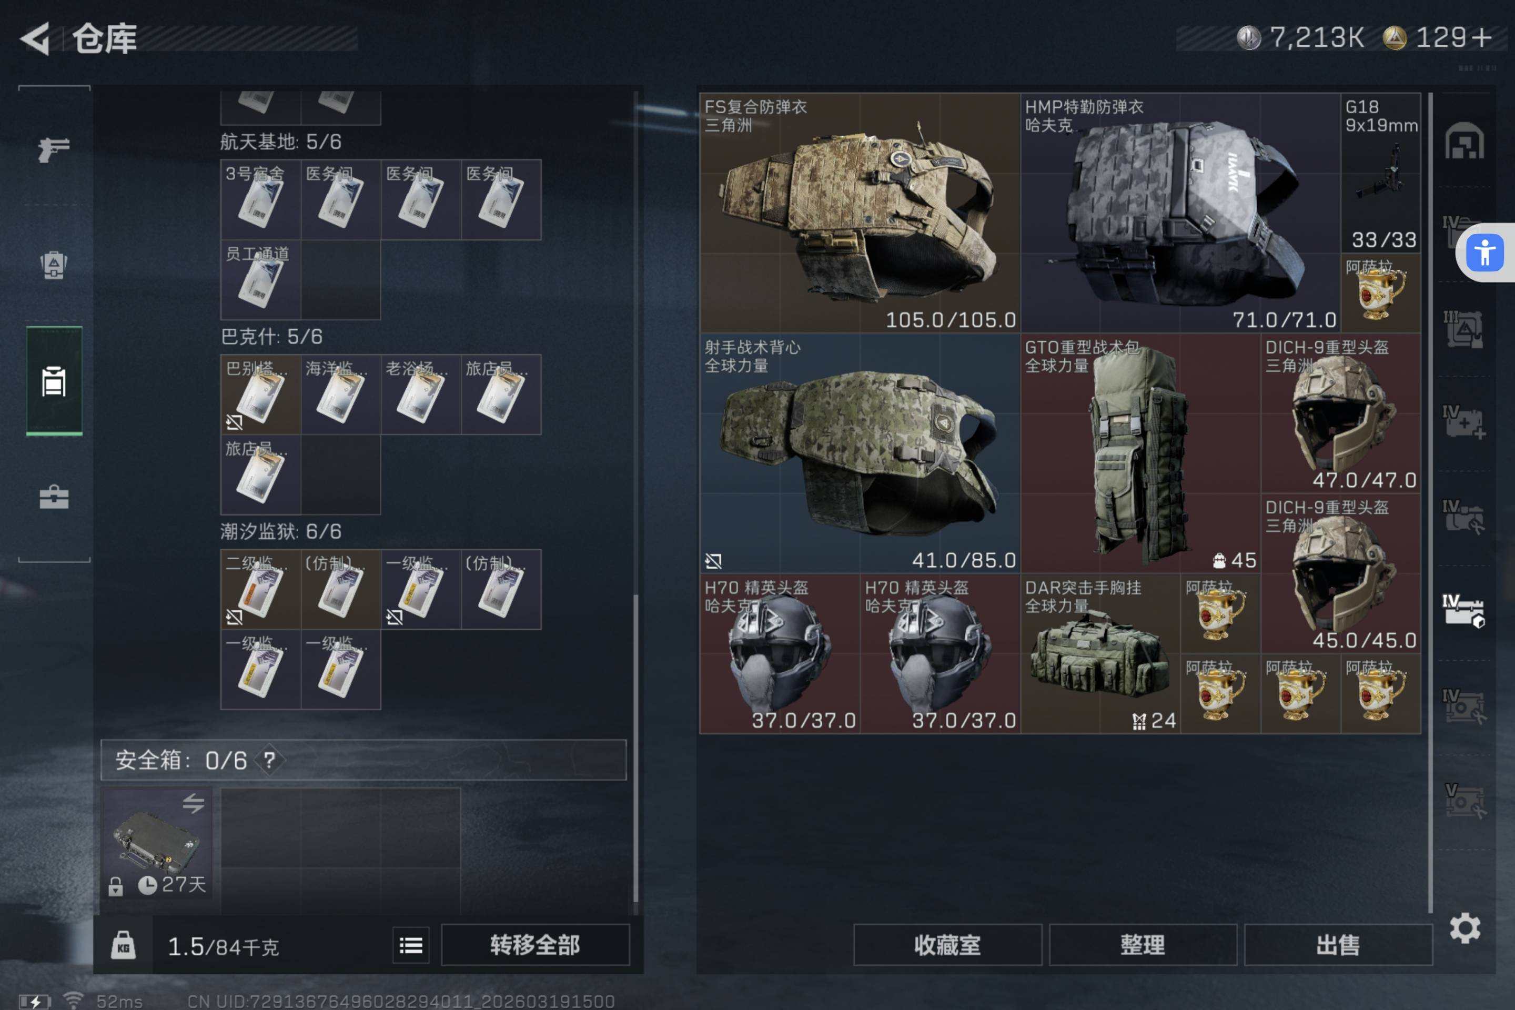
Task: Select the briefcase tab in left sidebar
Action: (x=54, y=497)
